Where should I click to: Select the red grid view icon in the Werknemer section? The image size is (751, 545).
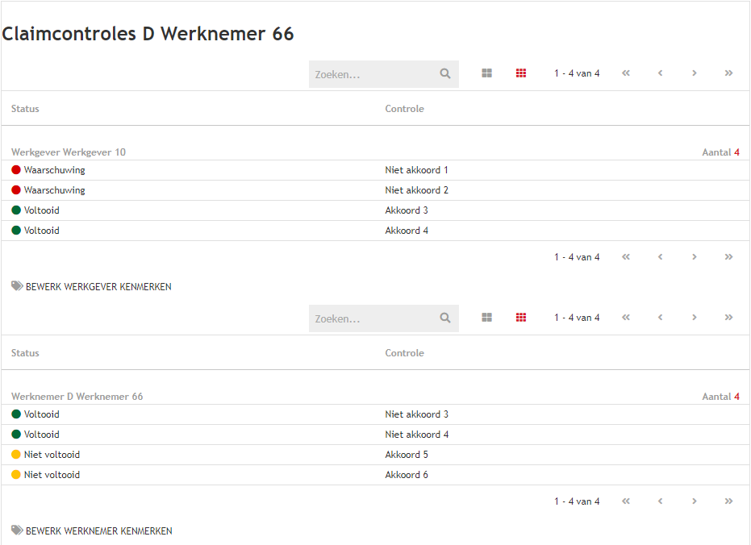(521, 318)
